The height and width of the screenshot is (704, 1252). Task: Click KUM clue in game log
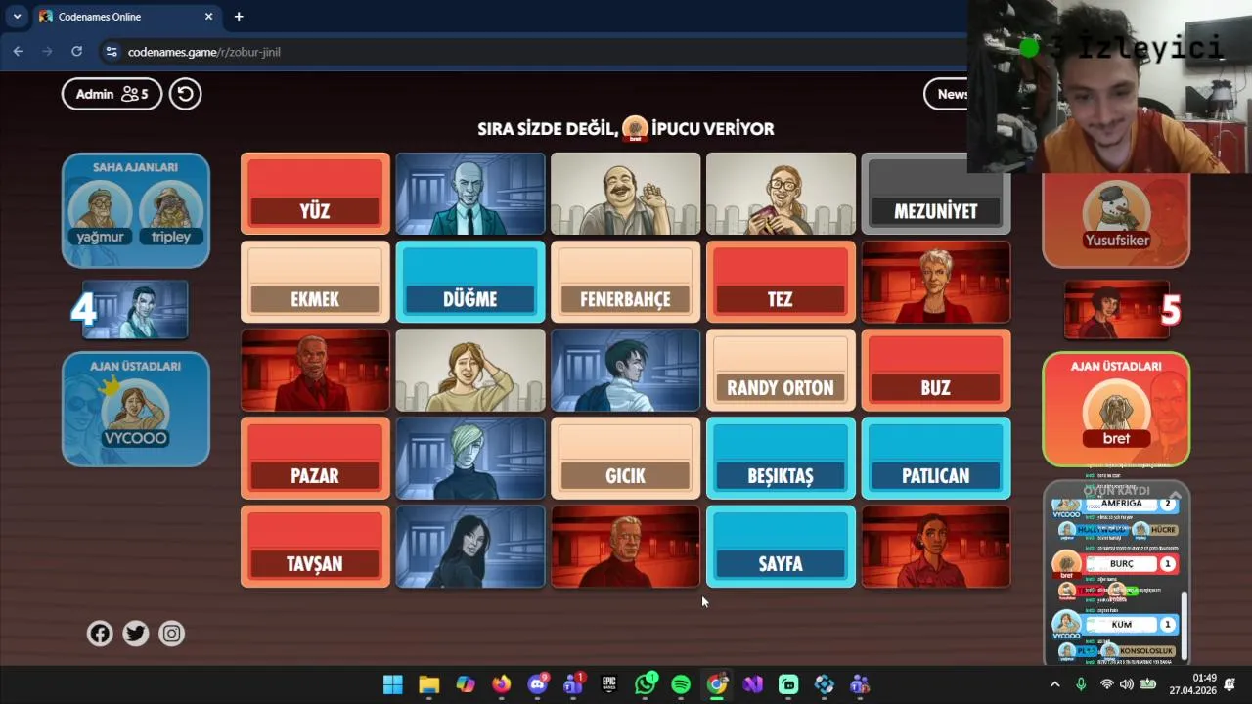1122,624
